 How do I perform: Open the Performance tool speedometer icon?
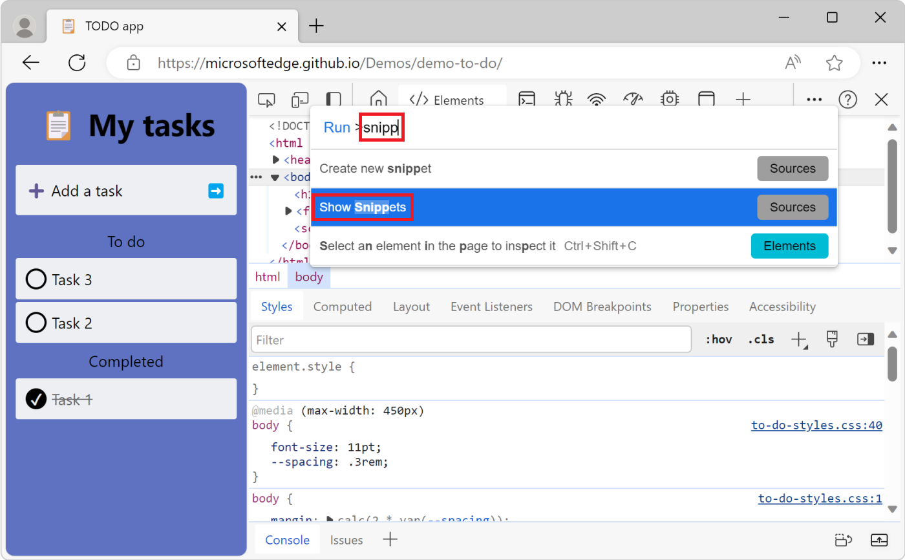coord(632,100)
